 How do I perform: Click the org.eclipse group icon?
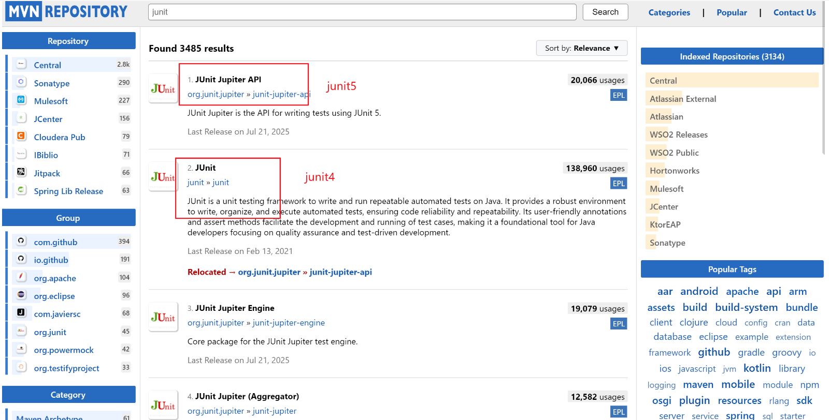click(21, 295)
